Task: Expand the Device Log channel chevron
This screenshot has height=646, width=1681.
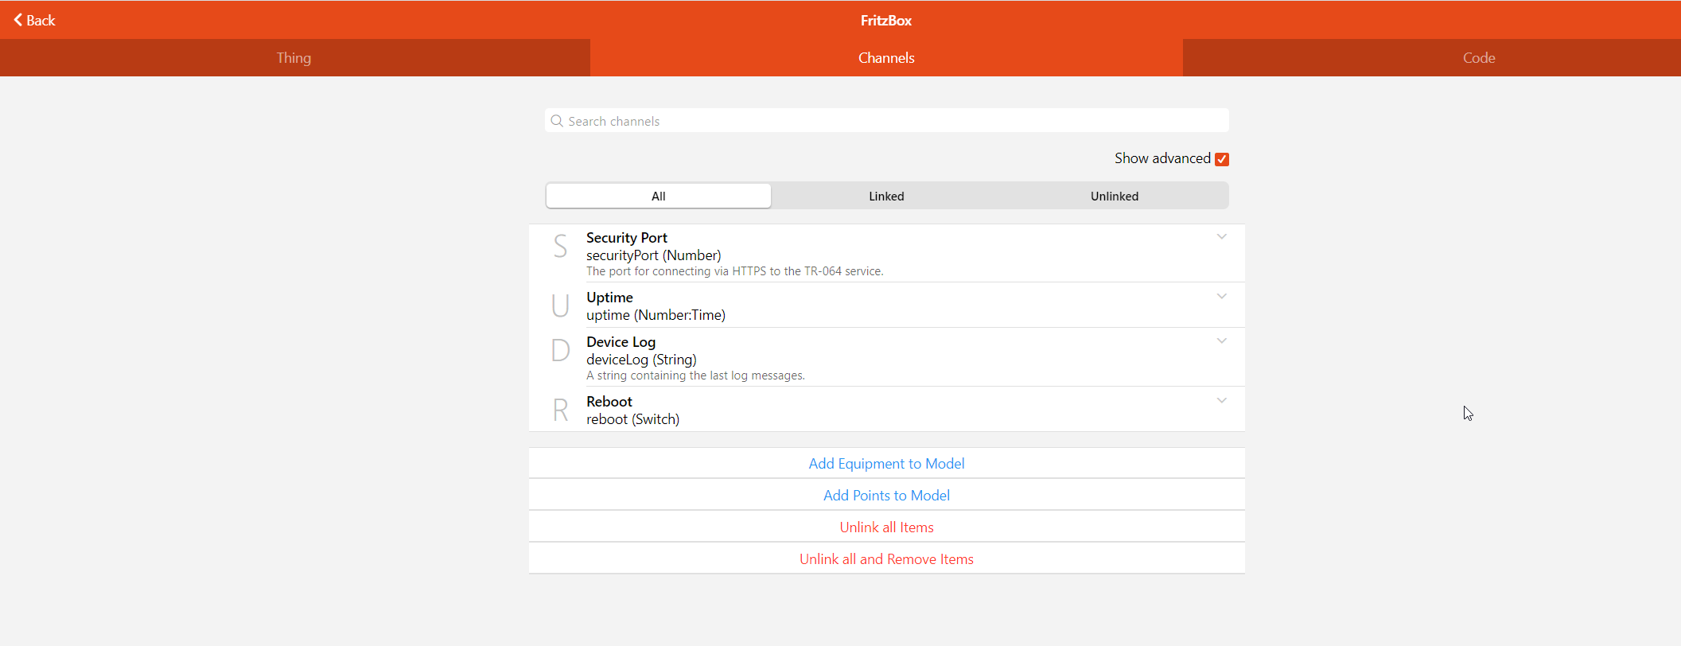Action: tap(1221, 341)
